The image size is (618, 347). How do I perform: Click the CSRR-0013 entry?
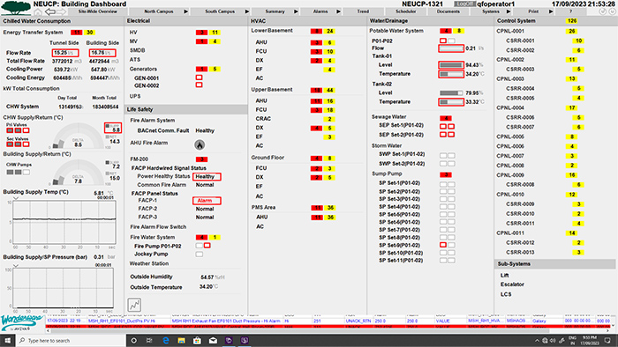(x=520, y=252)
